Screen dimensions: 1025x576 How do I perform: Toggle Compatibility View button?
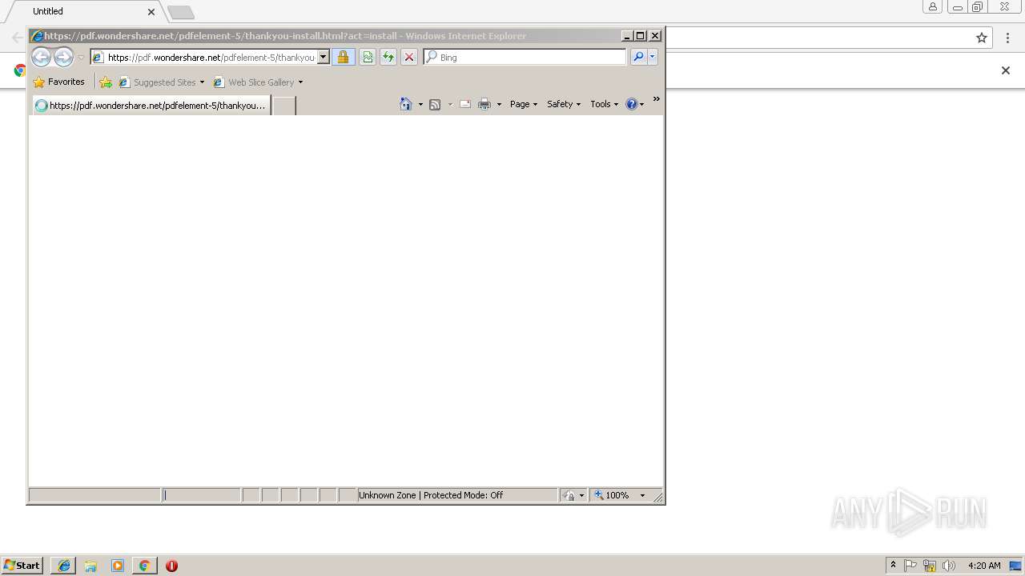367,58
